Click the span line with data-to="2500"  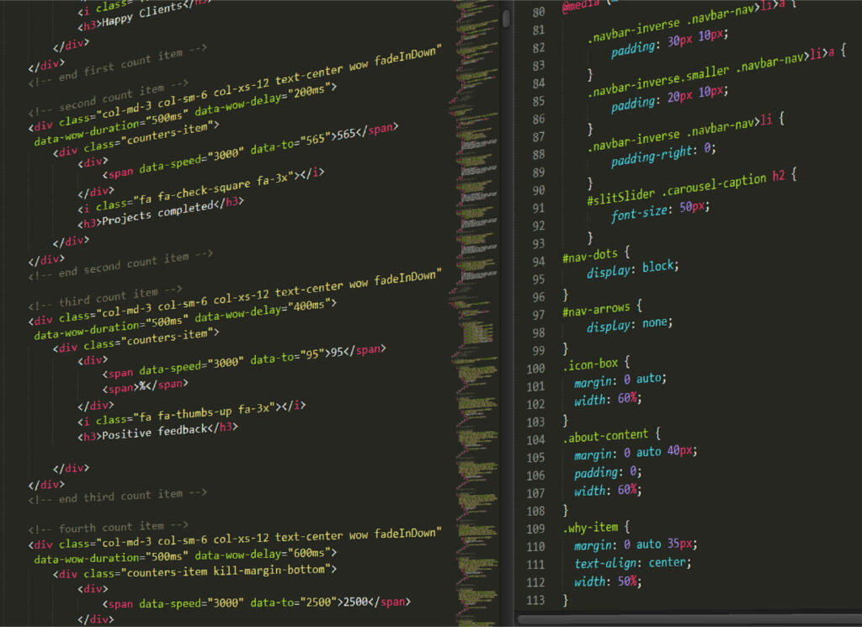point(256,603)
